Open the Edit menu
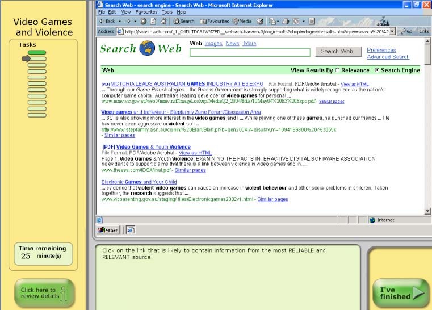432x310 pixels. (112, 12)
